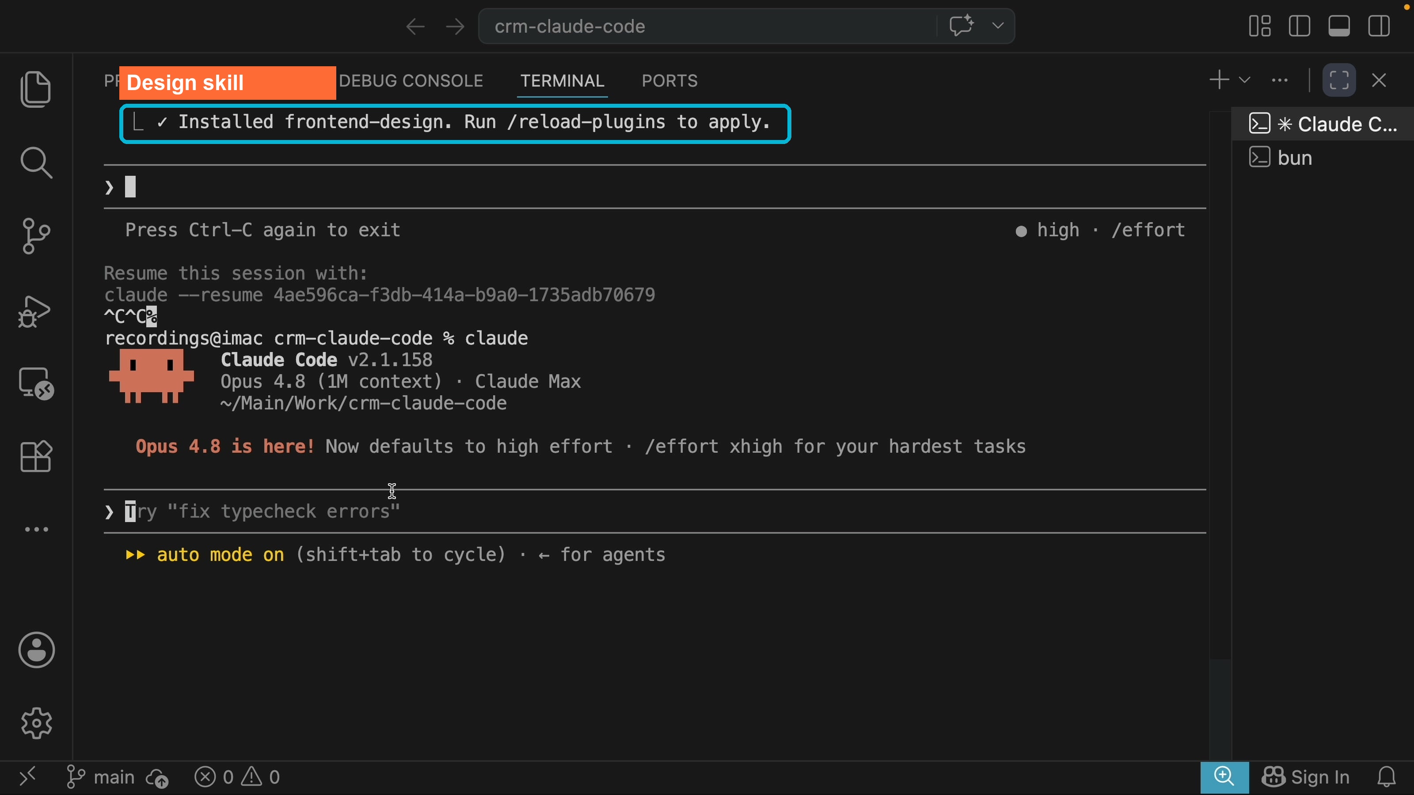Click the main branch status bar item
This screenshot has width=1414, height=795.
[x=100, y=777]
